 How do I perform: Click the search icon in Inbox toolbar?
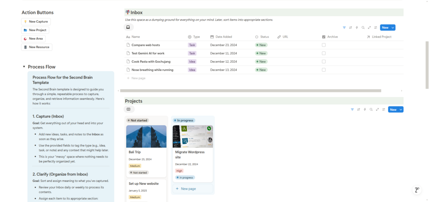(363, 28)
